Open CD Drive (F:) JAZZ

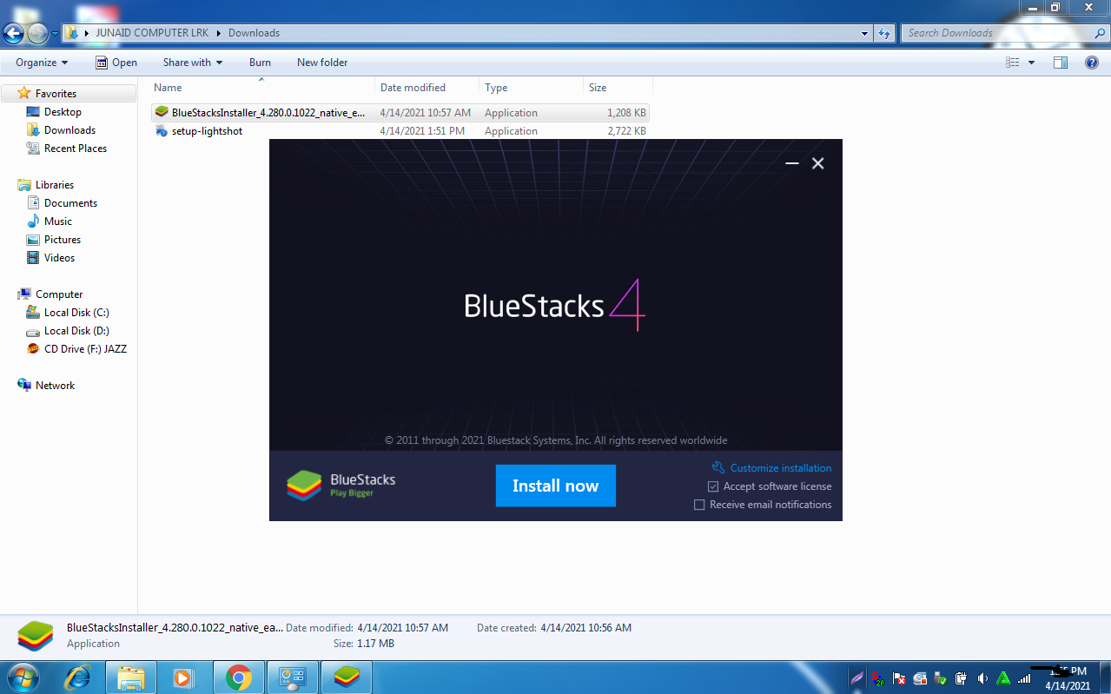pyautogui.click(x=85, y=349)
